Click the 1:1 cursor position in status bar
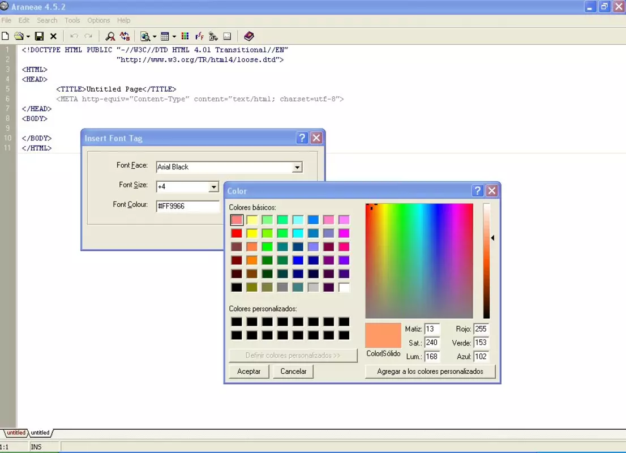Screen dimensions: 626x453 5,447
